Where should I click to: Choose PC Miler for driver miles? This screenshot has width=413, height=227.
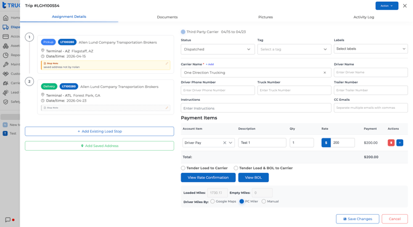click(242, 202)
